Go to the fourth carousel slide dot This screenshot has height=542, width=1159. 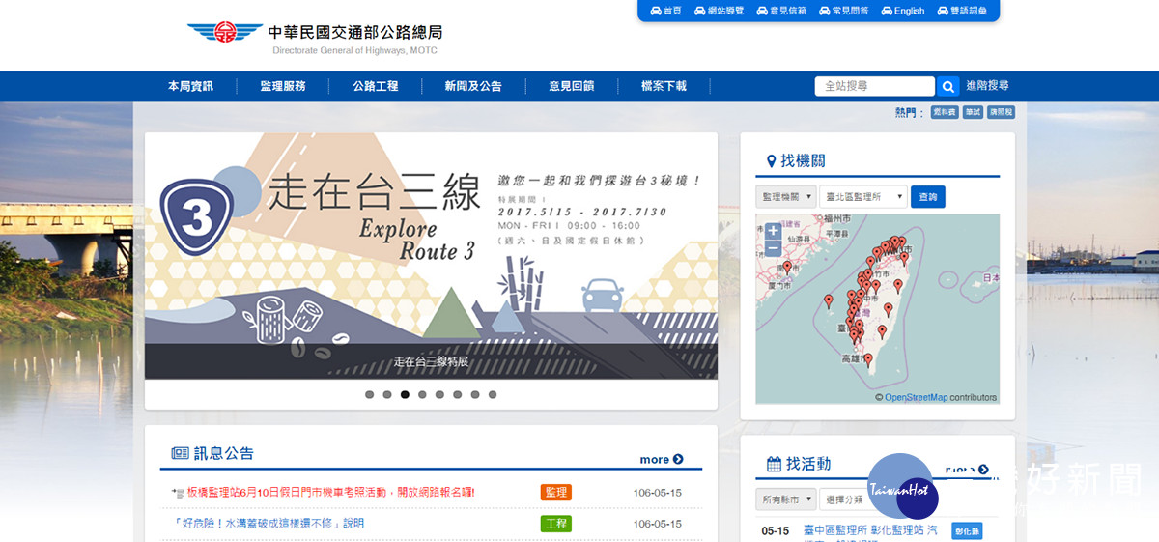[x=422, y=394]
